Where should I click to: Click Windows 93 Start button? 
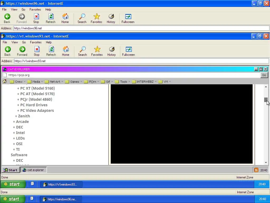coord(11,170)
